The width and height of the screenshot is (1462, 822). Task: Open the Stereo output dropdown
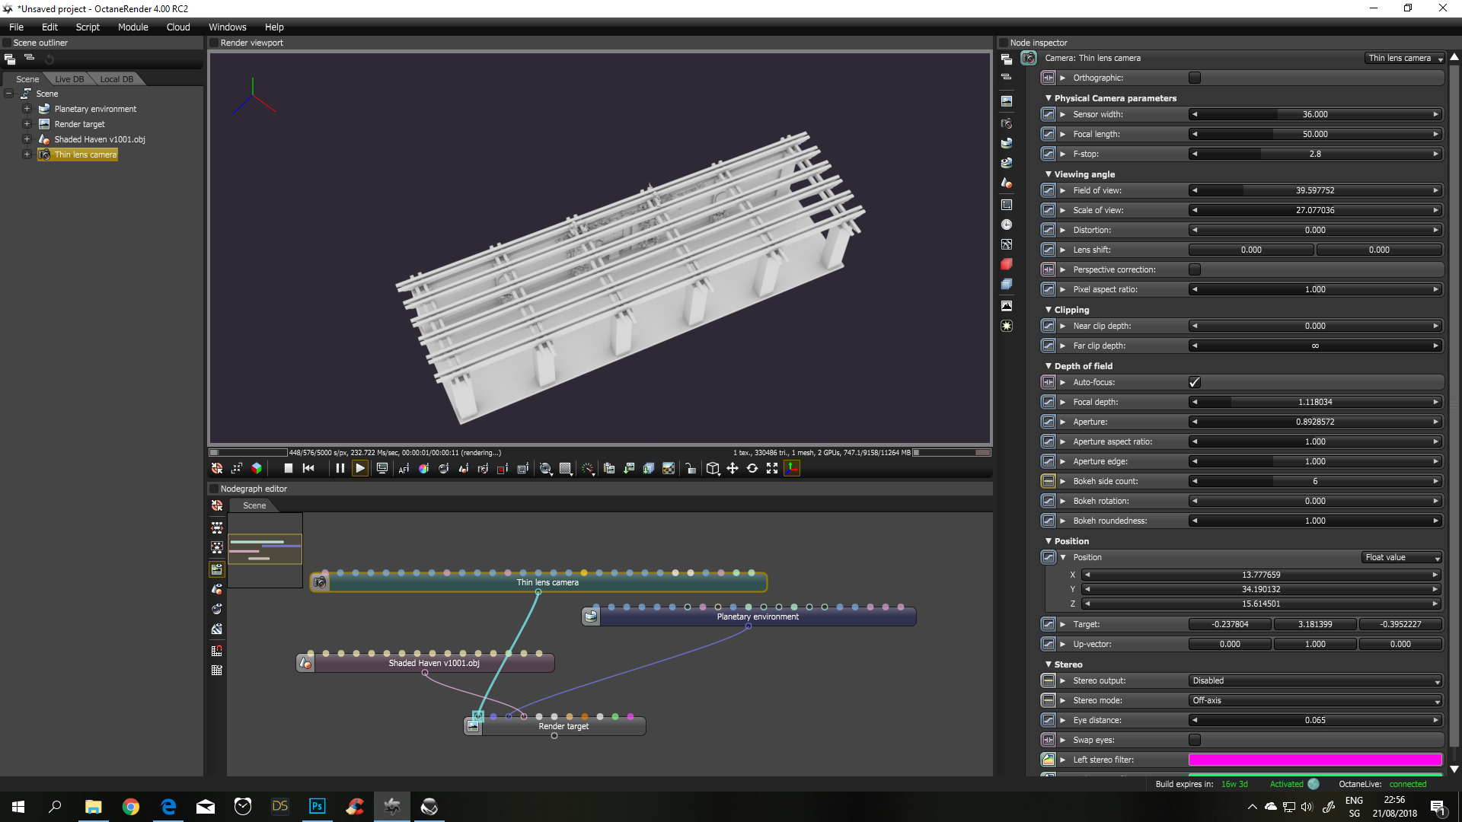click(1315, 680)
